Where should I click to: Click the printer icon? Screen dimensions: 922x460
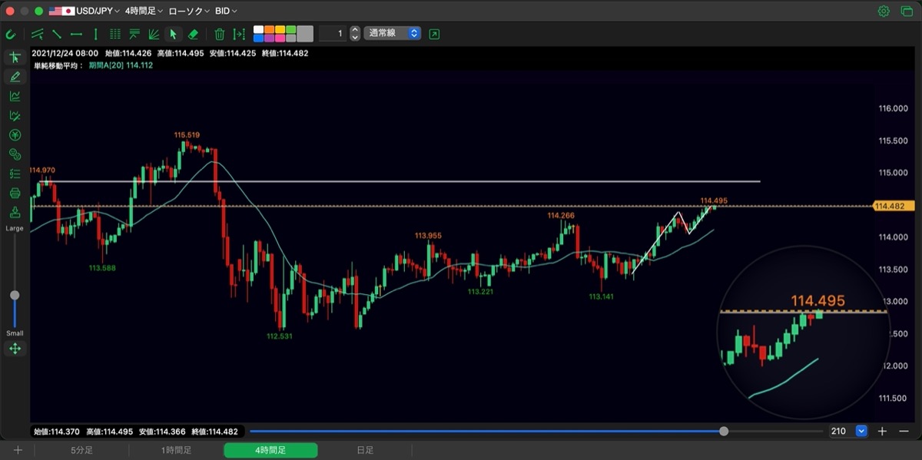[15, 193]
